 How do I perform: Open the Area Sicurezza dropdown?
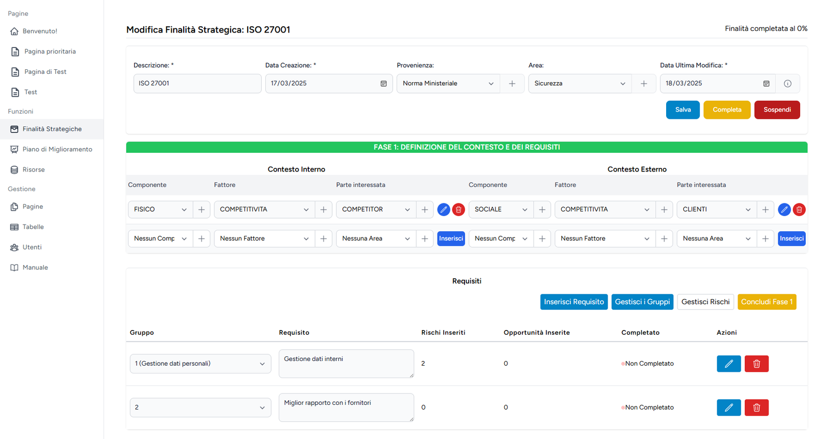tap(579, 84)
